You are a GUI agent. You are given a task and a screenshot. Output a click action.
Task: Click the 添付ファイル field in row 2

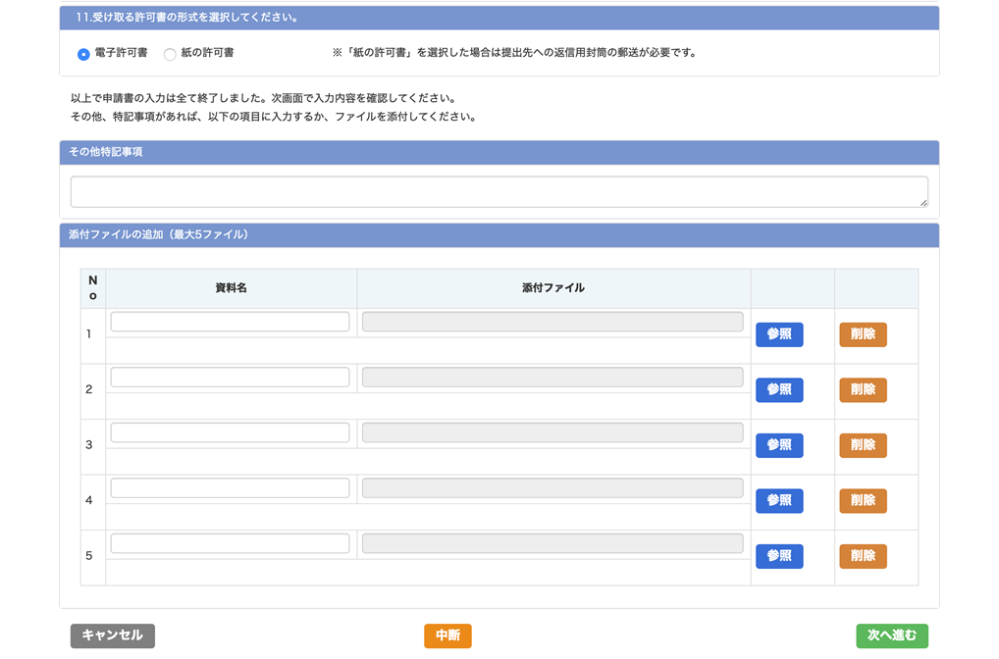click(552, 378)
